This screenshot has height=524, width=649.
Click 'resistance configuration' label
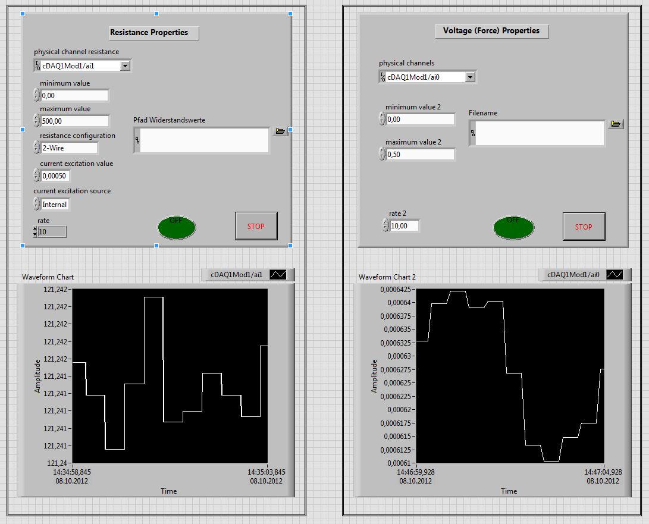point(77,136)
